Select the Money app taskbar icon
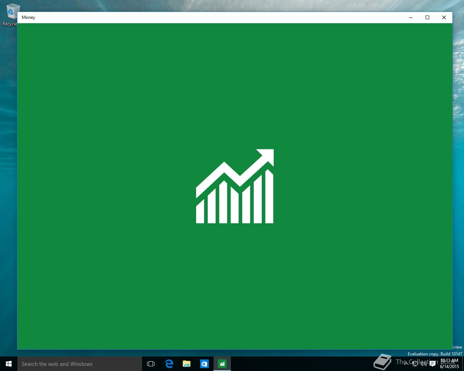This screenshot has width=464, height=371. pos(222,364)
